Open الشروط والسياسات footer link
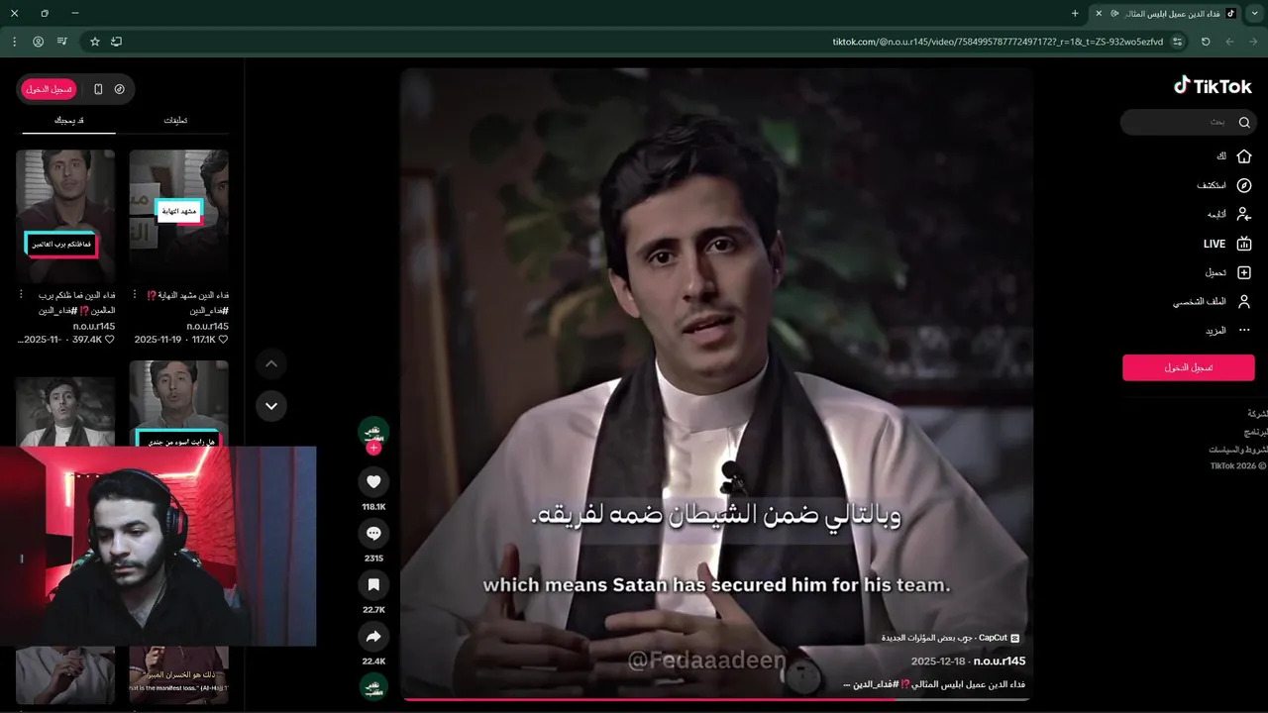1268x713 pixels. [1238, 450]
